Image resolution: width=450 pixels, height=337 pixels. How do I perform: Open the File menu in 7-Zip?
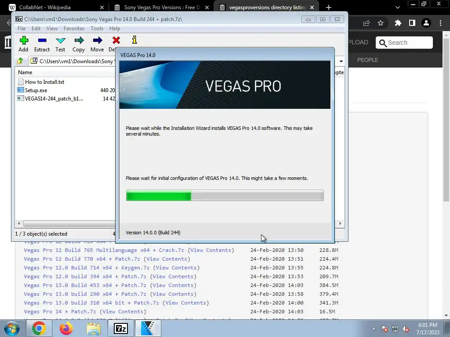22,29
